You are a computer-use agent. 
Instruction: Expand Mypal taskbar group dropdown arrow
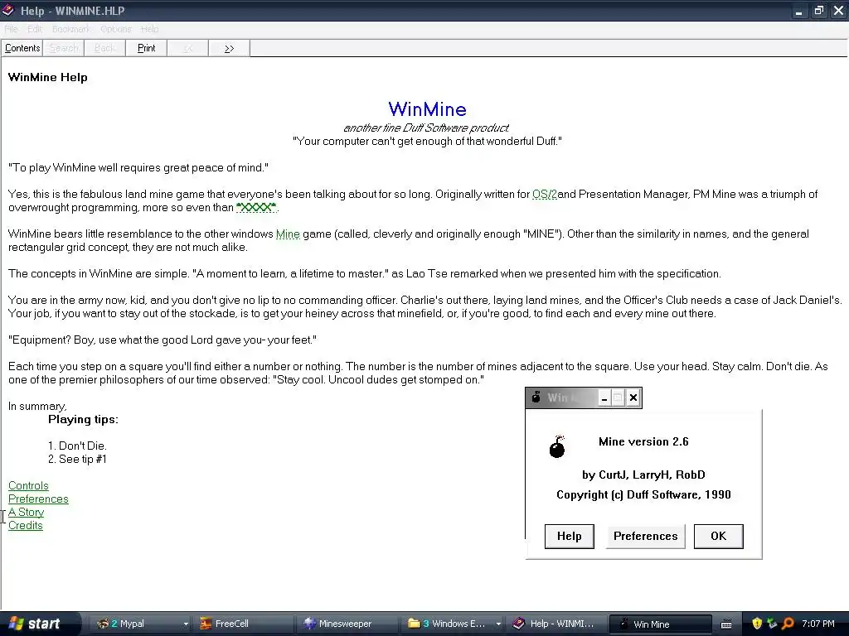coord(186,624)
